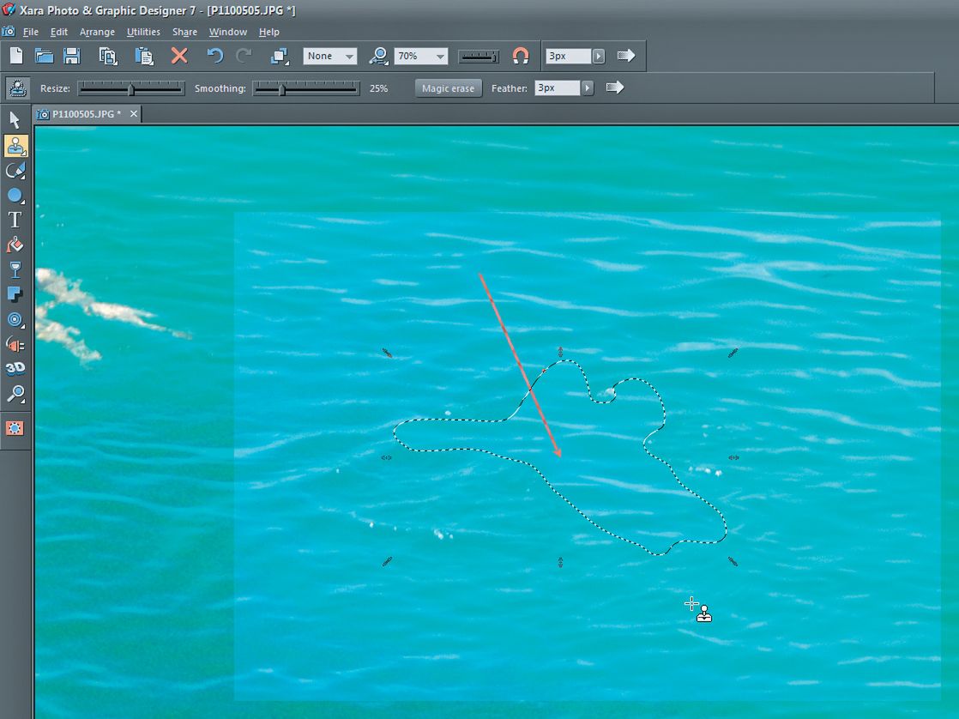This screenshot has width=959, height=719.
Task: Toggle the red magnet snap icon
Action: (x=521, y=57)
